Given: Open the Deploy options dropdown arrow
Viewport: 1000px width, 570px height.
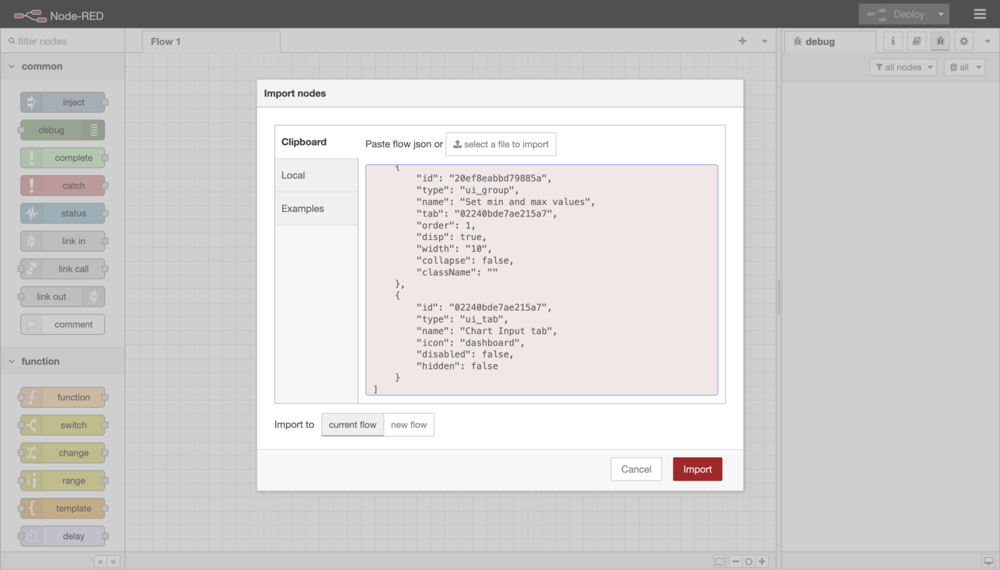Looking at the screenshot, I should point(941,14).
